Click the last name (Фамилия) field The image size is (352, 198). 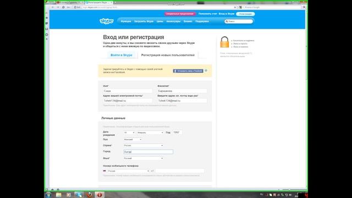pyautogui.click(x=182, y=91)
